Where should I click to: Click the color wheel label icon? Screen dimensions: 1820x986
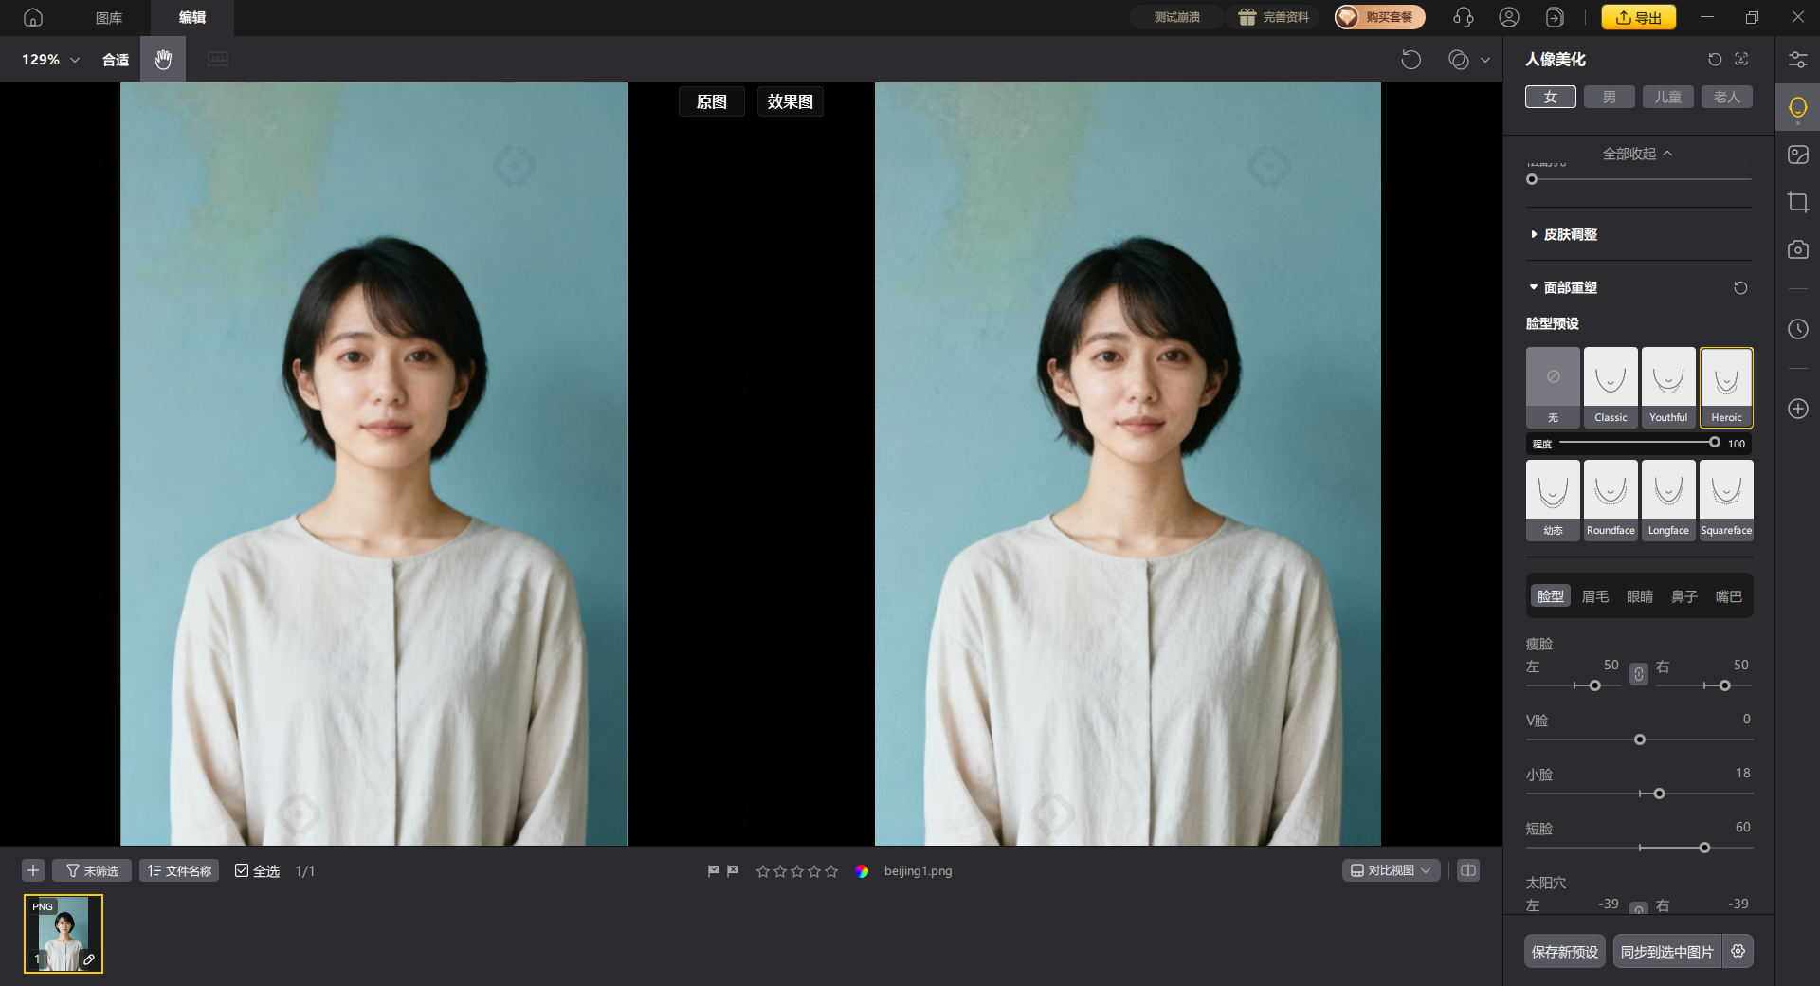coord(861,871)
